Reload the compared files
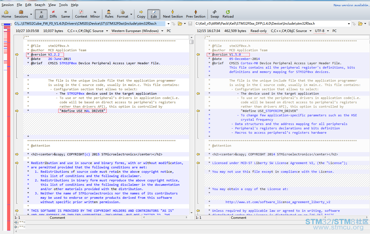Viewport: 370px width, 234px height. (228, 14)
